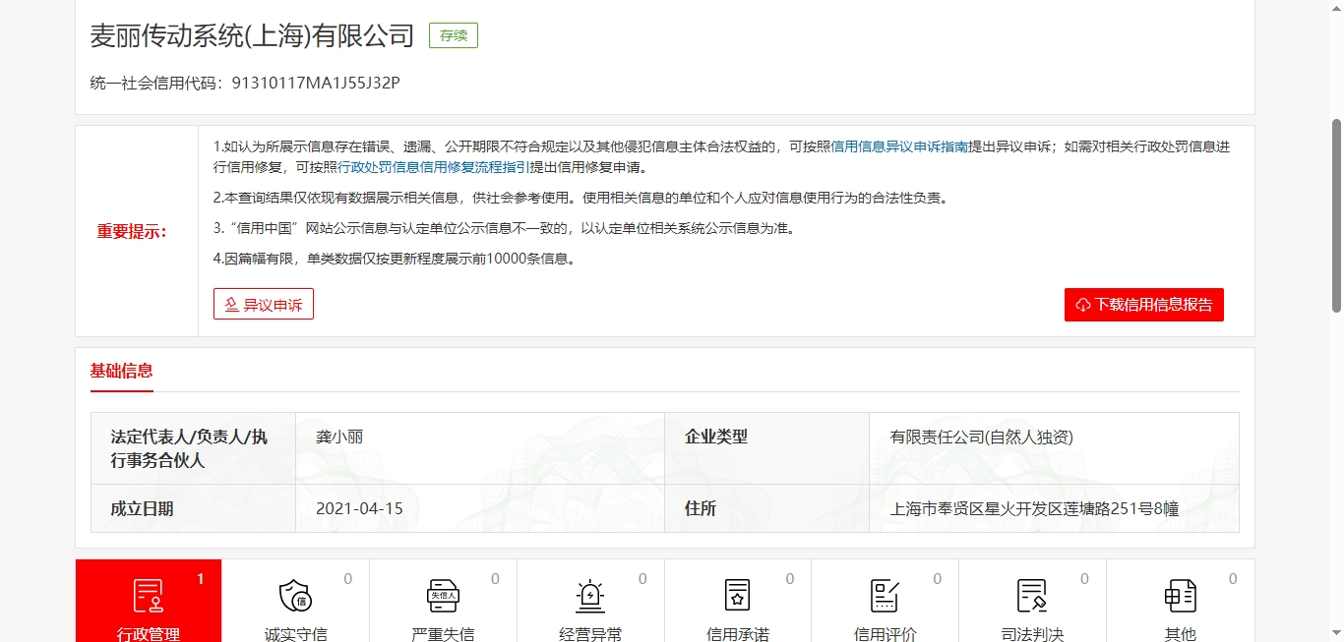
Task: Open the 行政管理 category tab
Action: click(149, 601)
